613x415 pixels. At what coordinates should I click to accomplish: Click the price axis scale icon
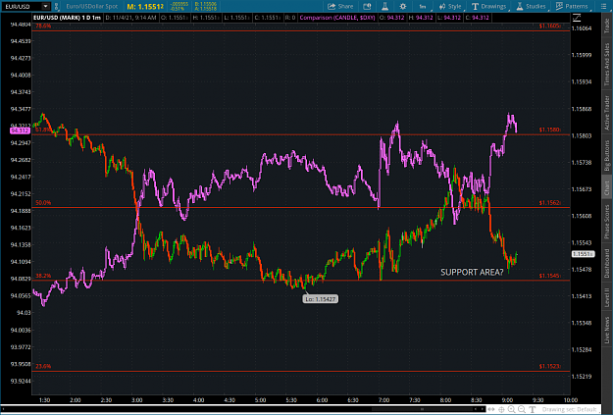coord(577,18)
